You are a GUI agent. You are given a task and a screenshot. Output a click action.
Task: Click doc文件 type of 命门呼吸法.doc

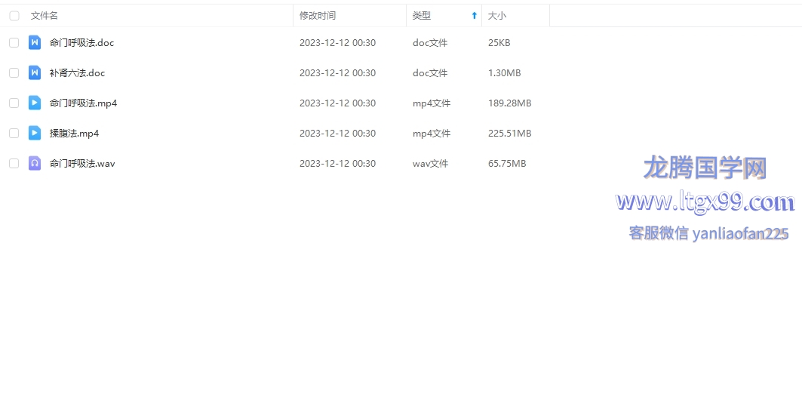[x=430, y=42]
